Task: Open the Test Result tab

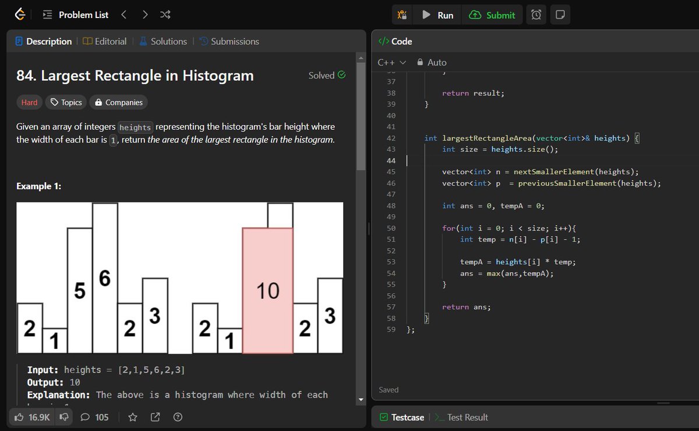Action: click(462, 417)
